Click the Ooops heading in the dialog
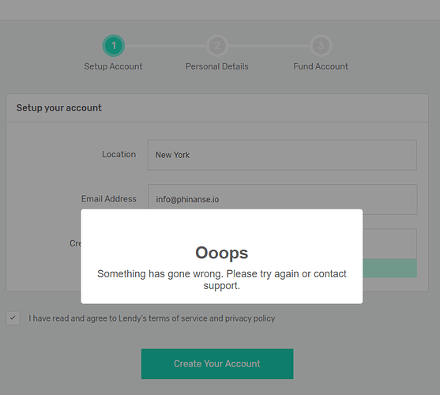 coord(222,253)
